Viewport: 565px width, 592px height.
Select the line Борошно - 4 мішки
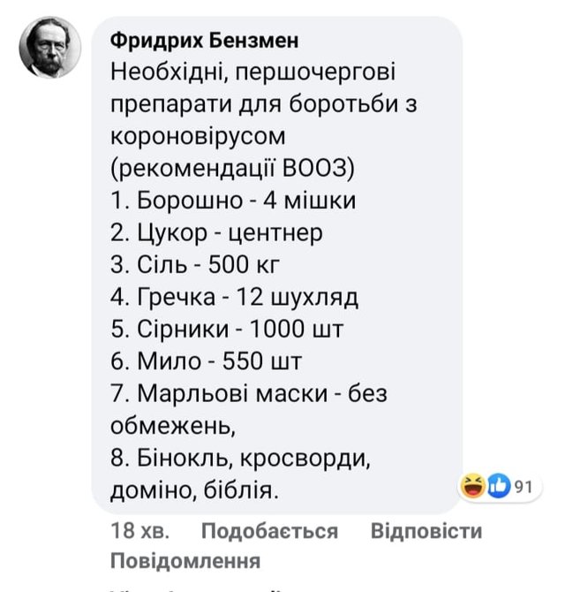coord(233,201)
